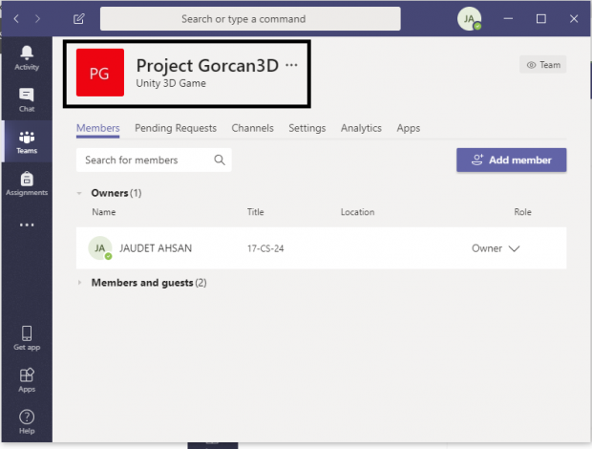Screen dimensions: 592x449
Task: Open Help in the sidebar
Action: 27,422
